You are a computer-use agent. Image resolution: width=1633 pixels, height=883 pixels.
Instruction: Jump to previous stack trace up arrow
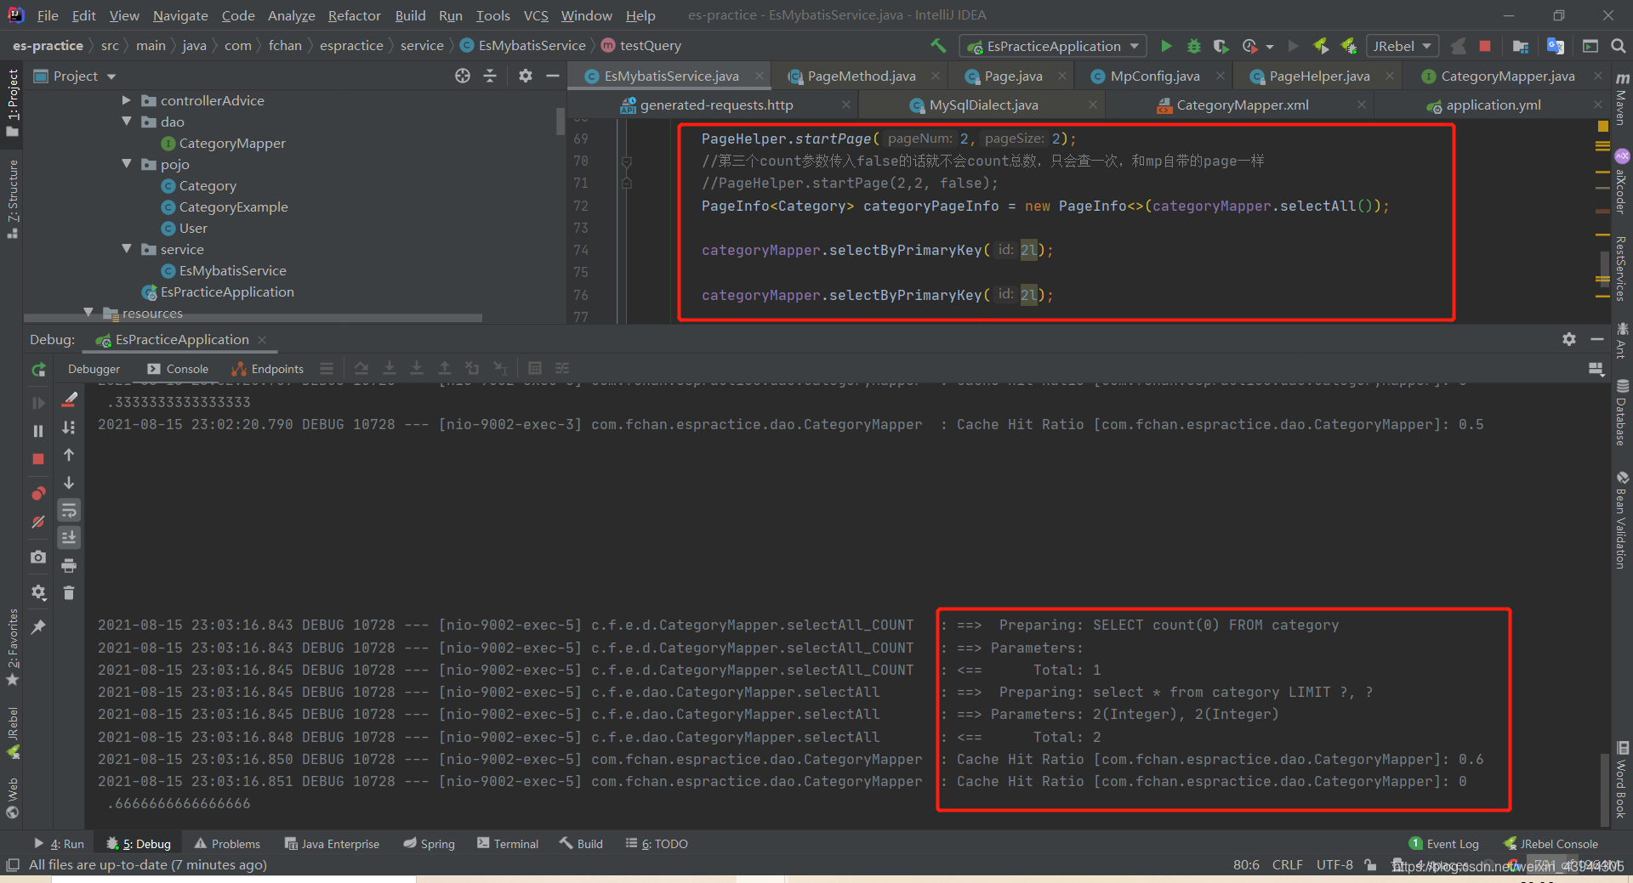[x=69, y=456]
